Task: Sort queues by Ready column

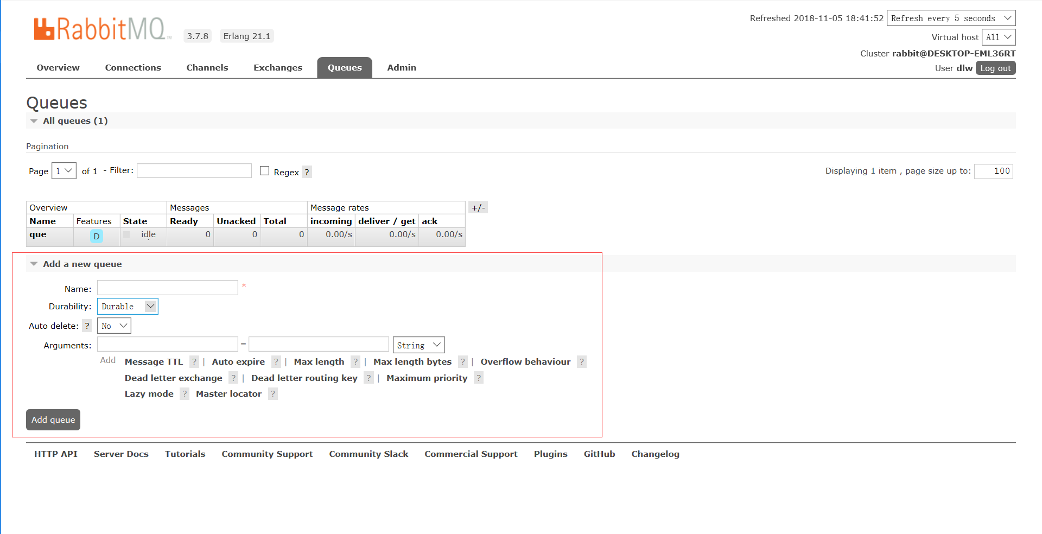Action: coord(184,221)
